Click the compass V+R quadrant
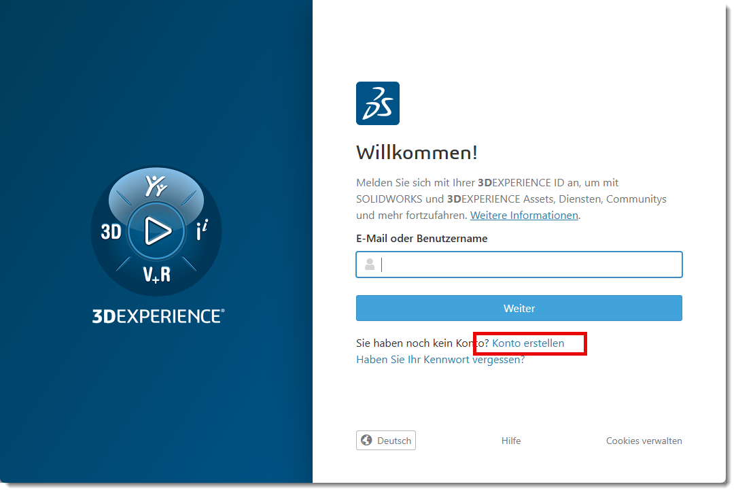Viewport: 736px width, 493px height. 157,274
